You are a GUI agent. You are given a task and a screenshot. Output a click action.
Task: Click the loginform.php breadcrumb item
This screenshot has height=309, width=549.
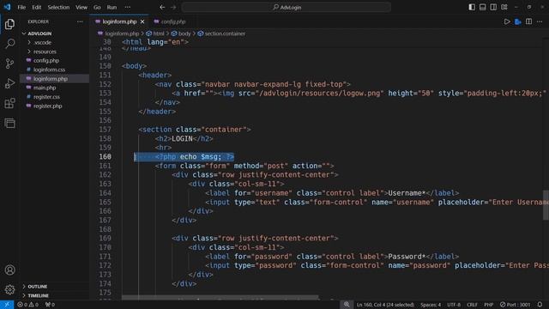[x=118, y=33]
